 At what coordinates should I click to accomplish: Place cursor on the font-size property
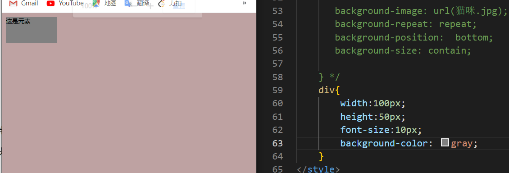pos(365,130)
